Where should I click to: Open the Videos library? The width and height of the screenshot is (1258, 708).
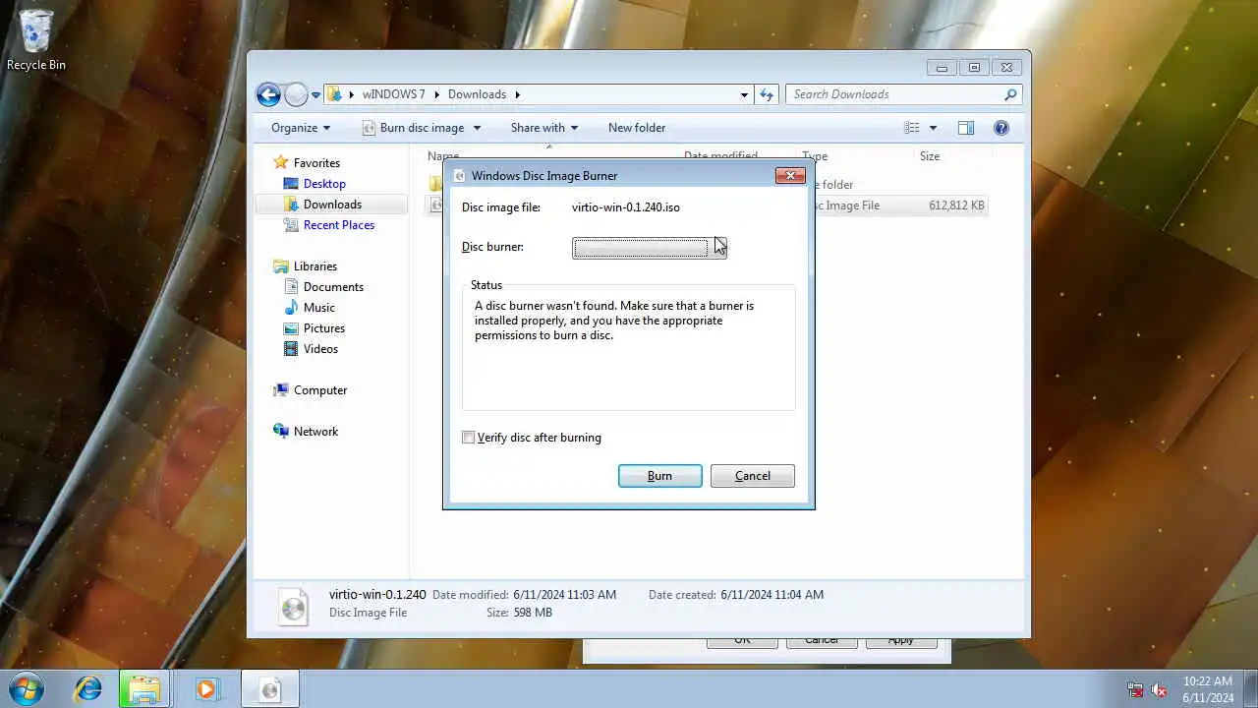point(320,349)
